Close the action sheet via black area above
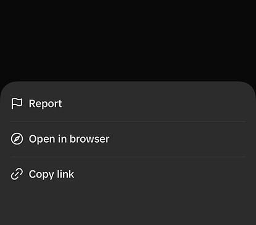Screen dimensions: 256x225 point(128,40)
